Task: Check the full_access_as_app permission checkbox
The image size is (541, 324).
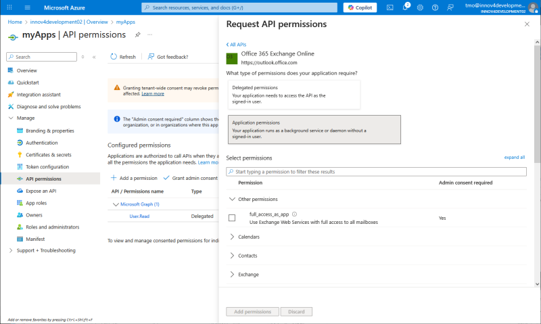Action: pyautogui.click(x=232, y=218)
